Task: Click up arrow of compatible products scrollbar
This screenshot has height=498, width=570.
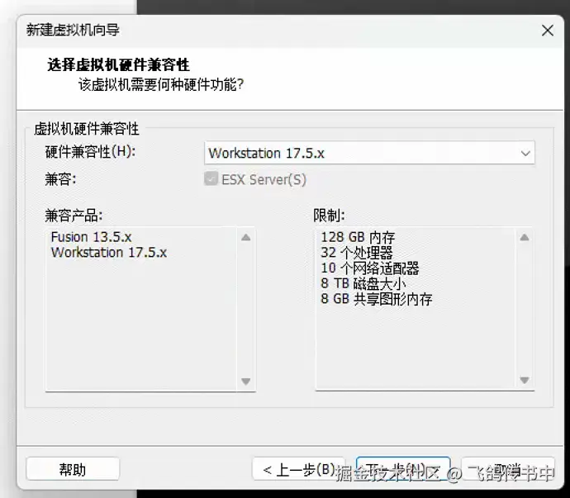Action: 246,237
